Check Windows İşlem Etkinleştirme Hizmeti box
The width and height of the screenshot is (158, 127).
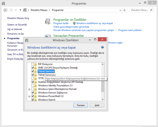[33, 89]
